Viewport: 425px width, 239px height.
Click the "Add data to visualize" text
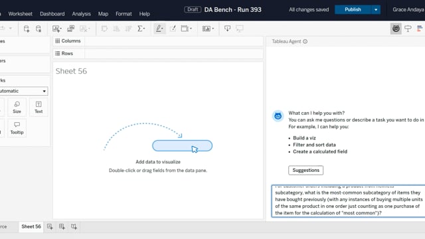[x=158, y=162]
